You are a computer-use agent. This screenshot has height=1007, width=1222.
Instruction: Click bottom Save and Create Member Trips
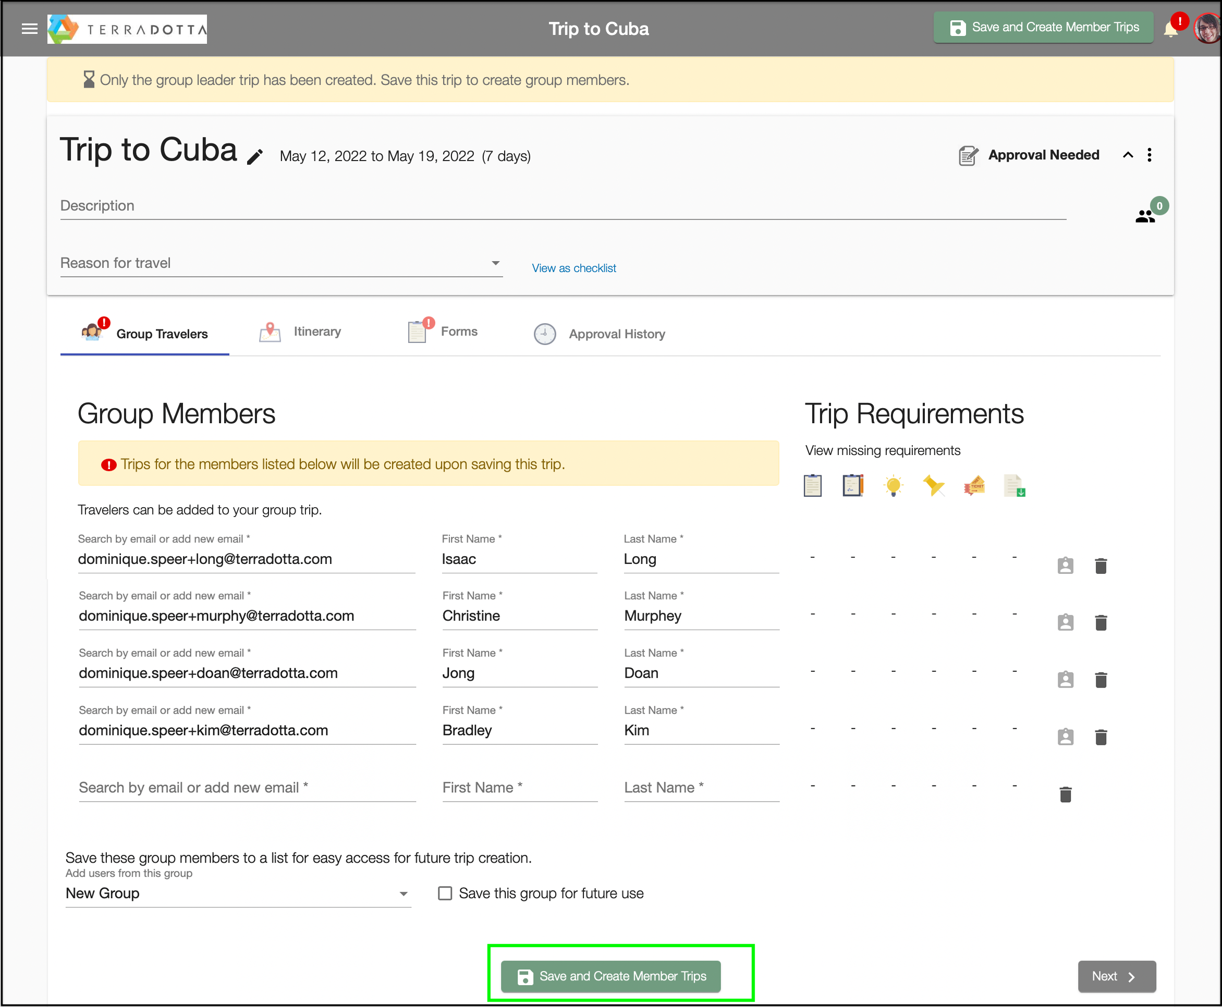[611, 976]
